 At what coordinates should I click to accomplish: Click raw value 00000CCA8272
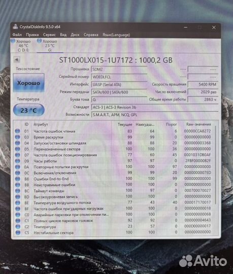[197, 131]
